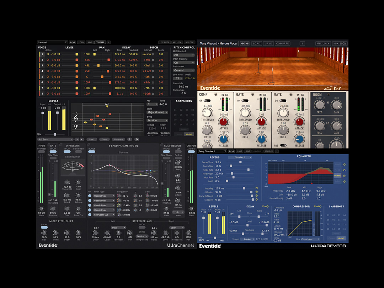Toggle UltraReverb Diffusion power icon
Screen dimensions: 384x288
tap(256, 192)
